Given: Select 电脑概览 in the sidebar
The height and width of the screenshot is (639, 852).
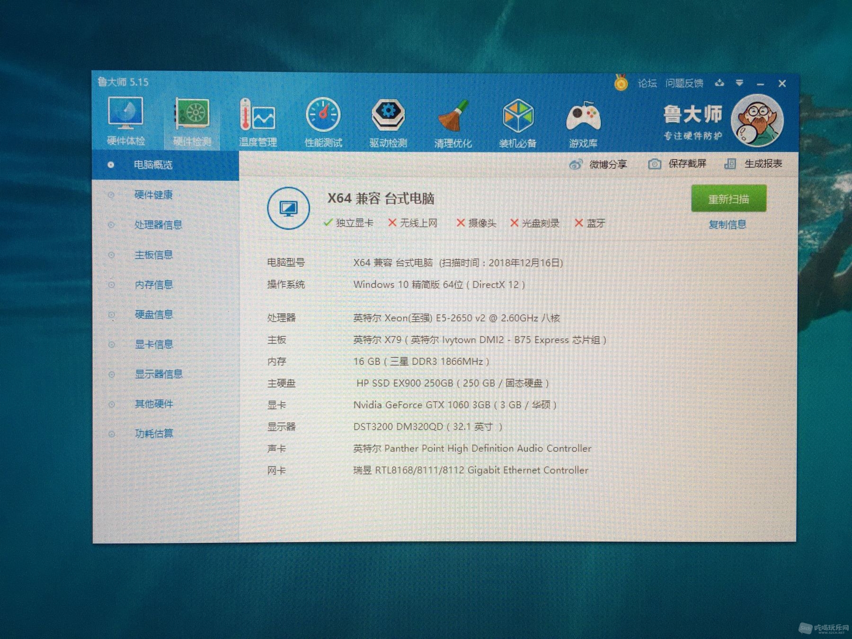Looking at the screenshot, I should coord(165,165).
